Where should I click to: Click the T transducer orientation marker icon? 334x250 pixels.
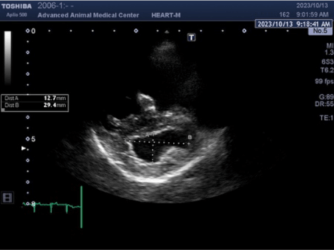191,37
